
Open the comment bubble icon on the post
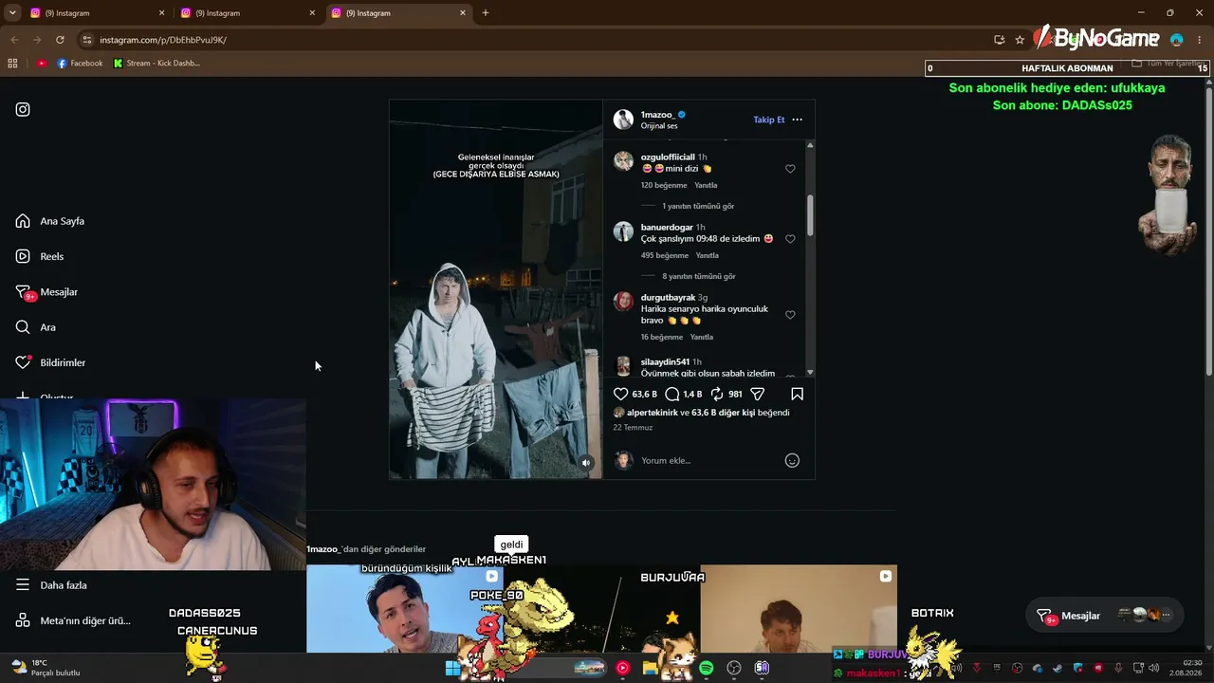[x=672, y=394]
